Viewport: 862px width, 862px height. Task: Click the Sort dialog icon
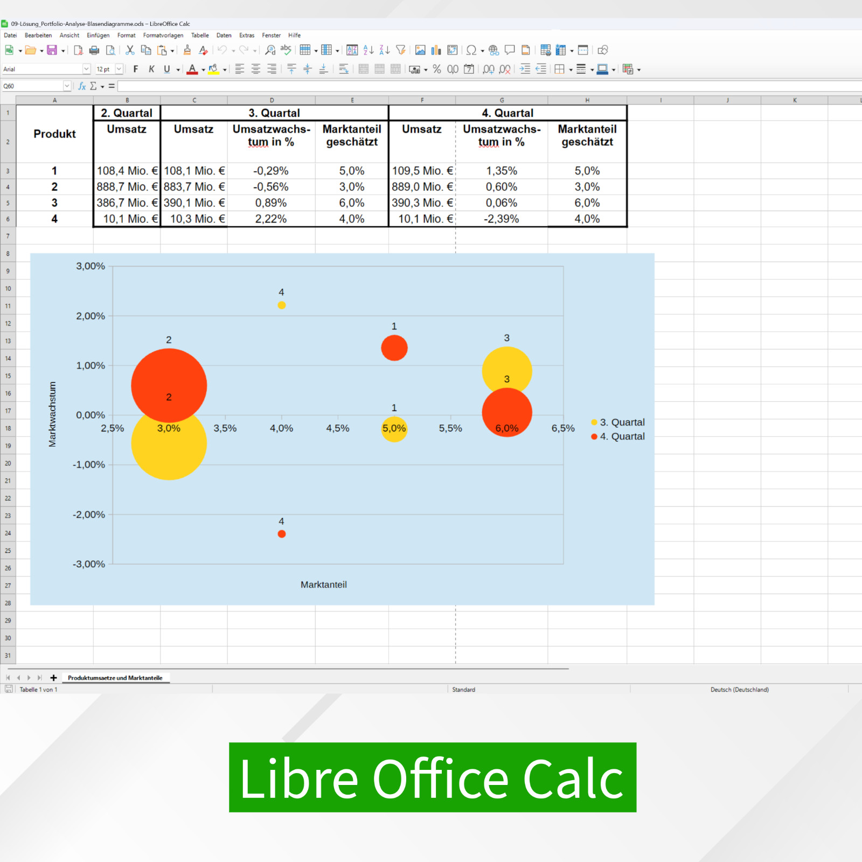click(x=352, y=50)
